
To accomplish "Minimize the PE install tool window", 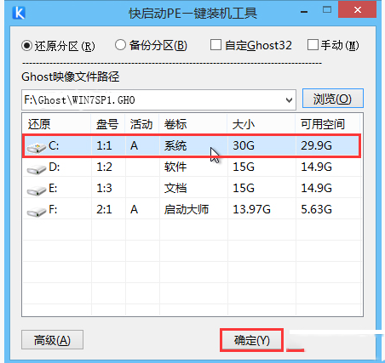I will 304,12.
